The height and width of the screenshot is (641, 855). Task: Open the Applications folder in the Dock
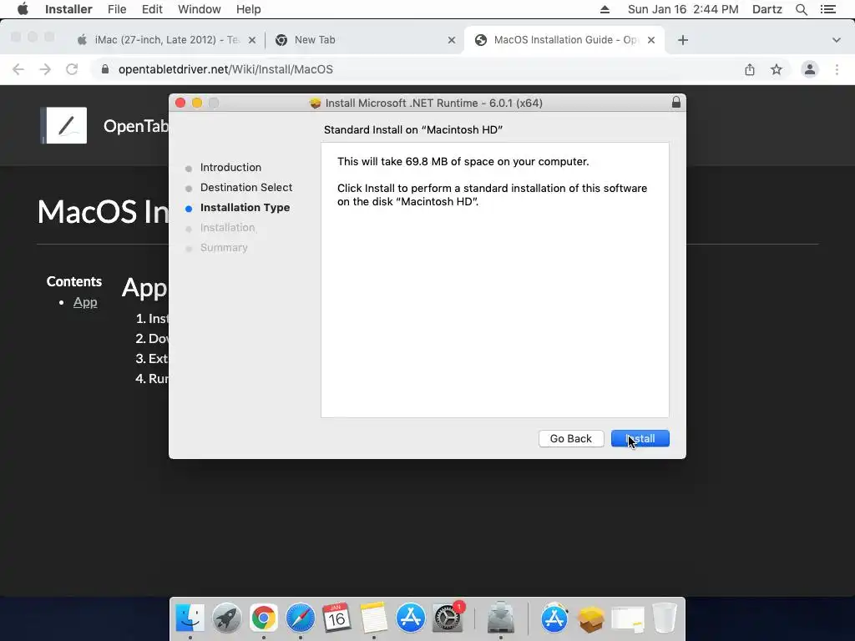tap(554, 618)
